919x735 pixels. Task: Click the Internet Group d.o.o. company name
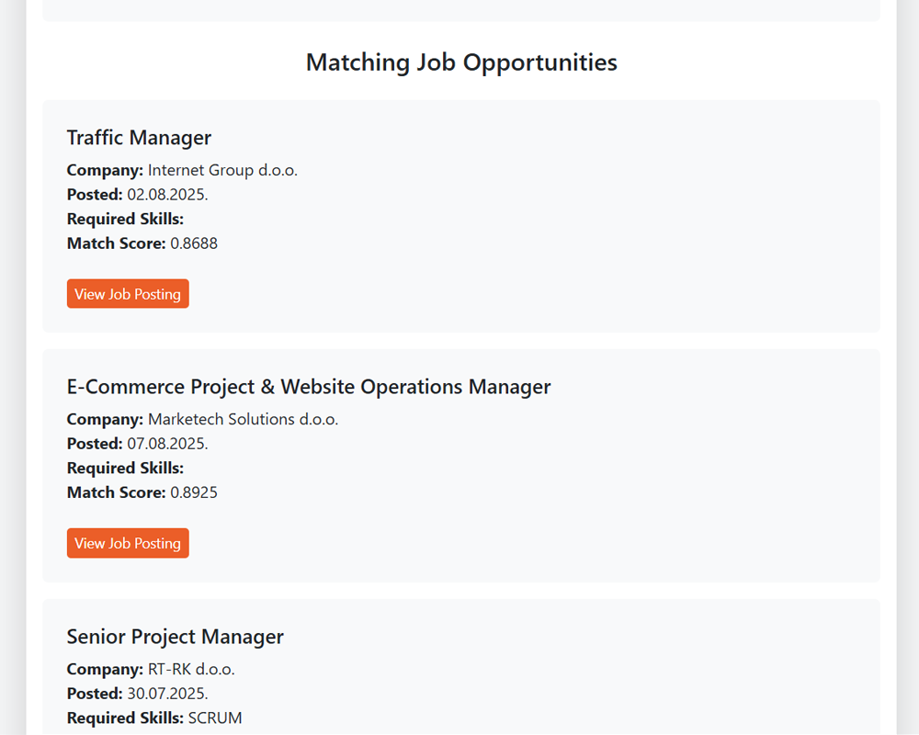tap(222, 170)
